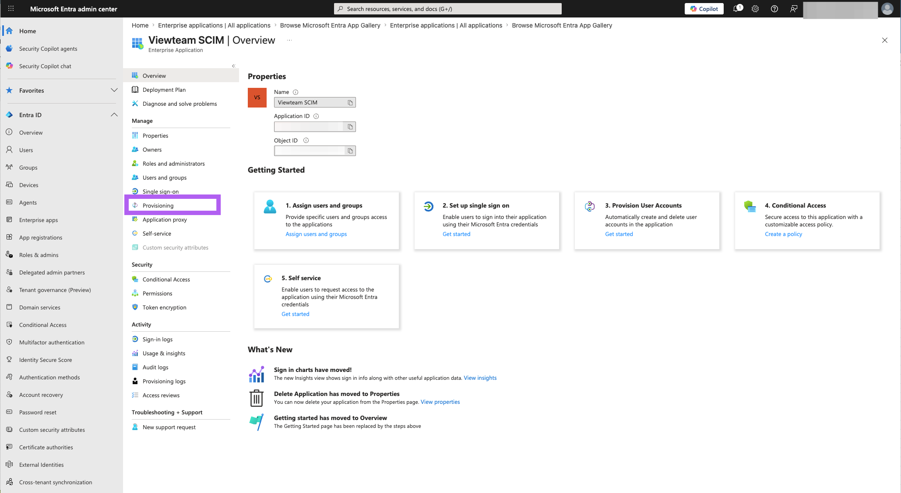The image size is (901, 493).
Task: Click the search resources, services, and docs box
Action: tap(447, 9)
